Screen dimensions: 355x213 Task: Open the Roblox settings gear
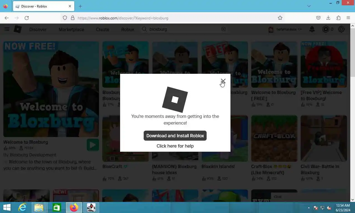click(341, 29)
